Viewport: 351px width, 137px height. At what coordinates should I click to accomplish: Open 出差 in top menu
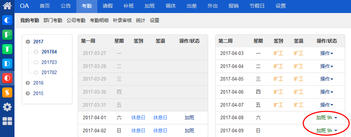(192, 6)
